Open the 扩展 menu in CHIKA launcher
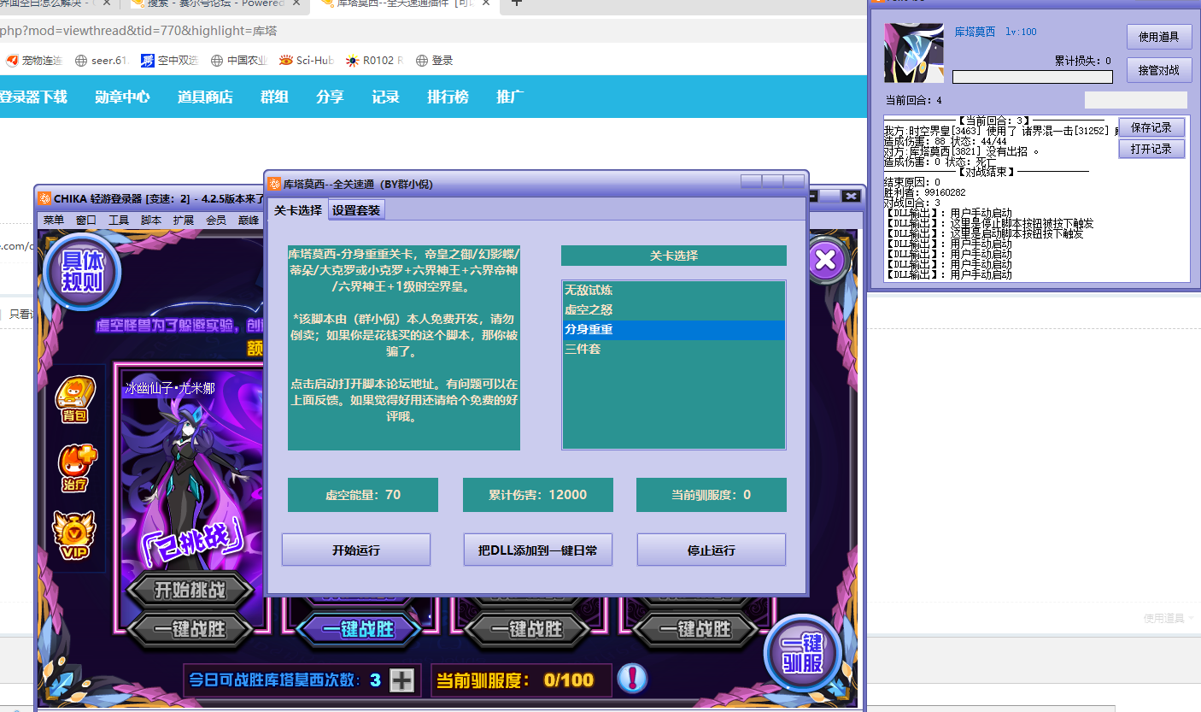The width and height of the screenshot is (1201, 712). [x=184, y=220]
